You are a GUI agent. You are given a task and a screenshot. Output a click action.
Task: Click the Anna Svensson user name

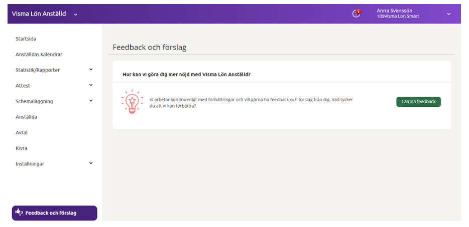point(394,11)
